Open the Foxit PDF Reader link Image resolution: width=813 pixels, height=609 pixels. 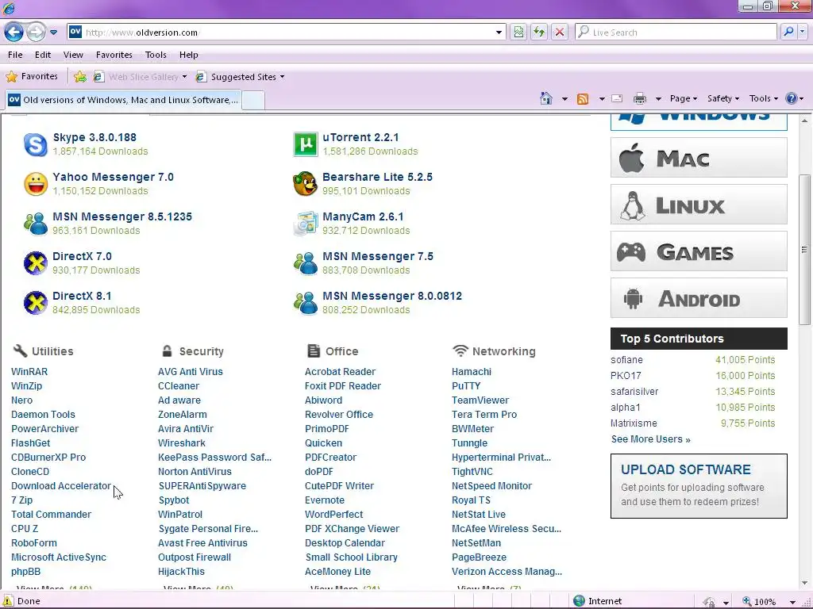[x=343, y=386]
